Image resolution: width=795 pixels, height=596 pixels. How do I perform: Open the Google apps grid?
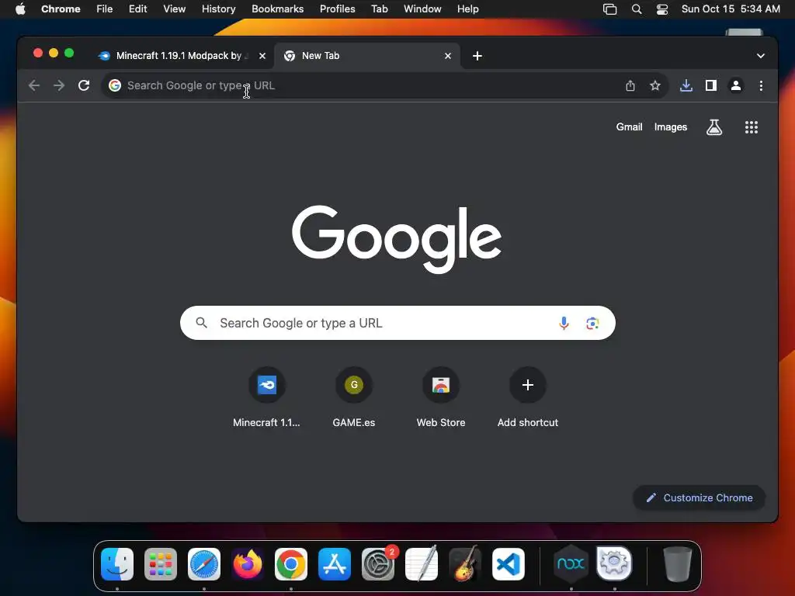pyautogui.click(x=752, y=127)
